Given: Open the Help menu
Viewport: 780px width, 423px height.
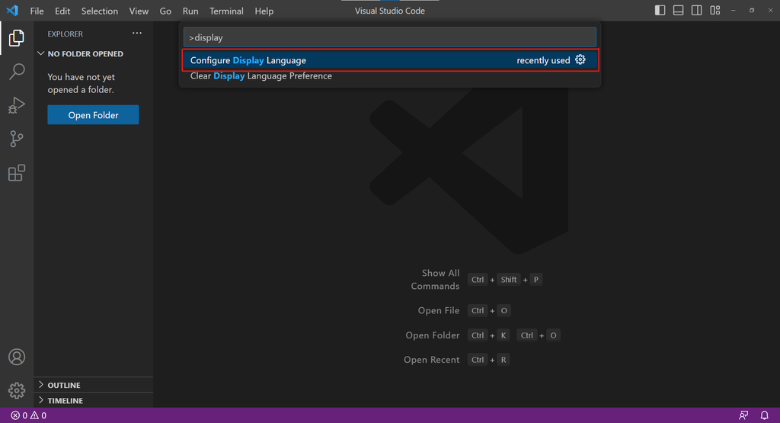Looking at the screenshot, I should pyautogui.click(x=264, y=11).
